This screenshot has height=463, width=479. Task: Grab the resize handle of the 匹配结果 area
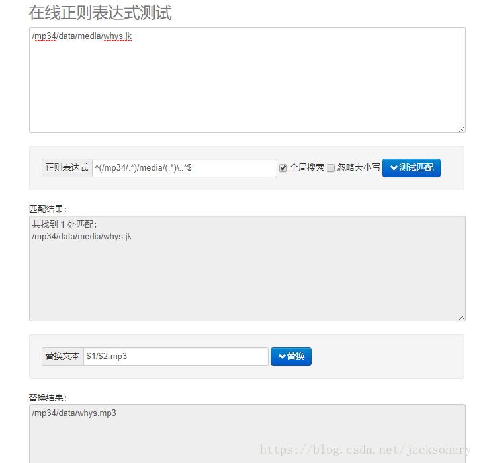point(462,317)
